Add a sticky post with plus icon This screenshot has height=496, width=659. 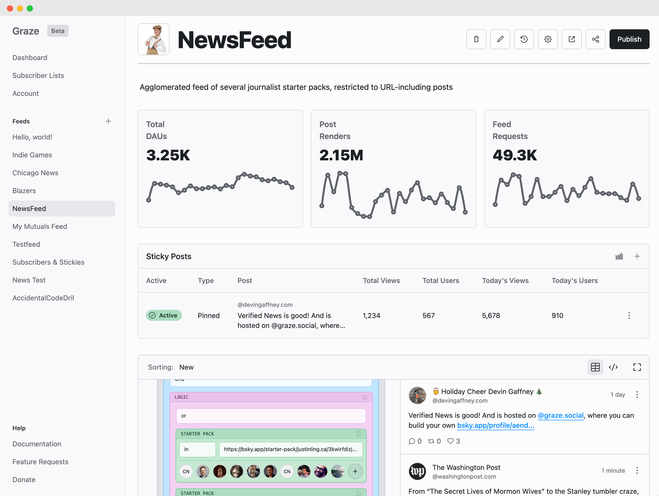[x=637, y=256]
